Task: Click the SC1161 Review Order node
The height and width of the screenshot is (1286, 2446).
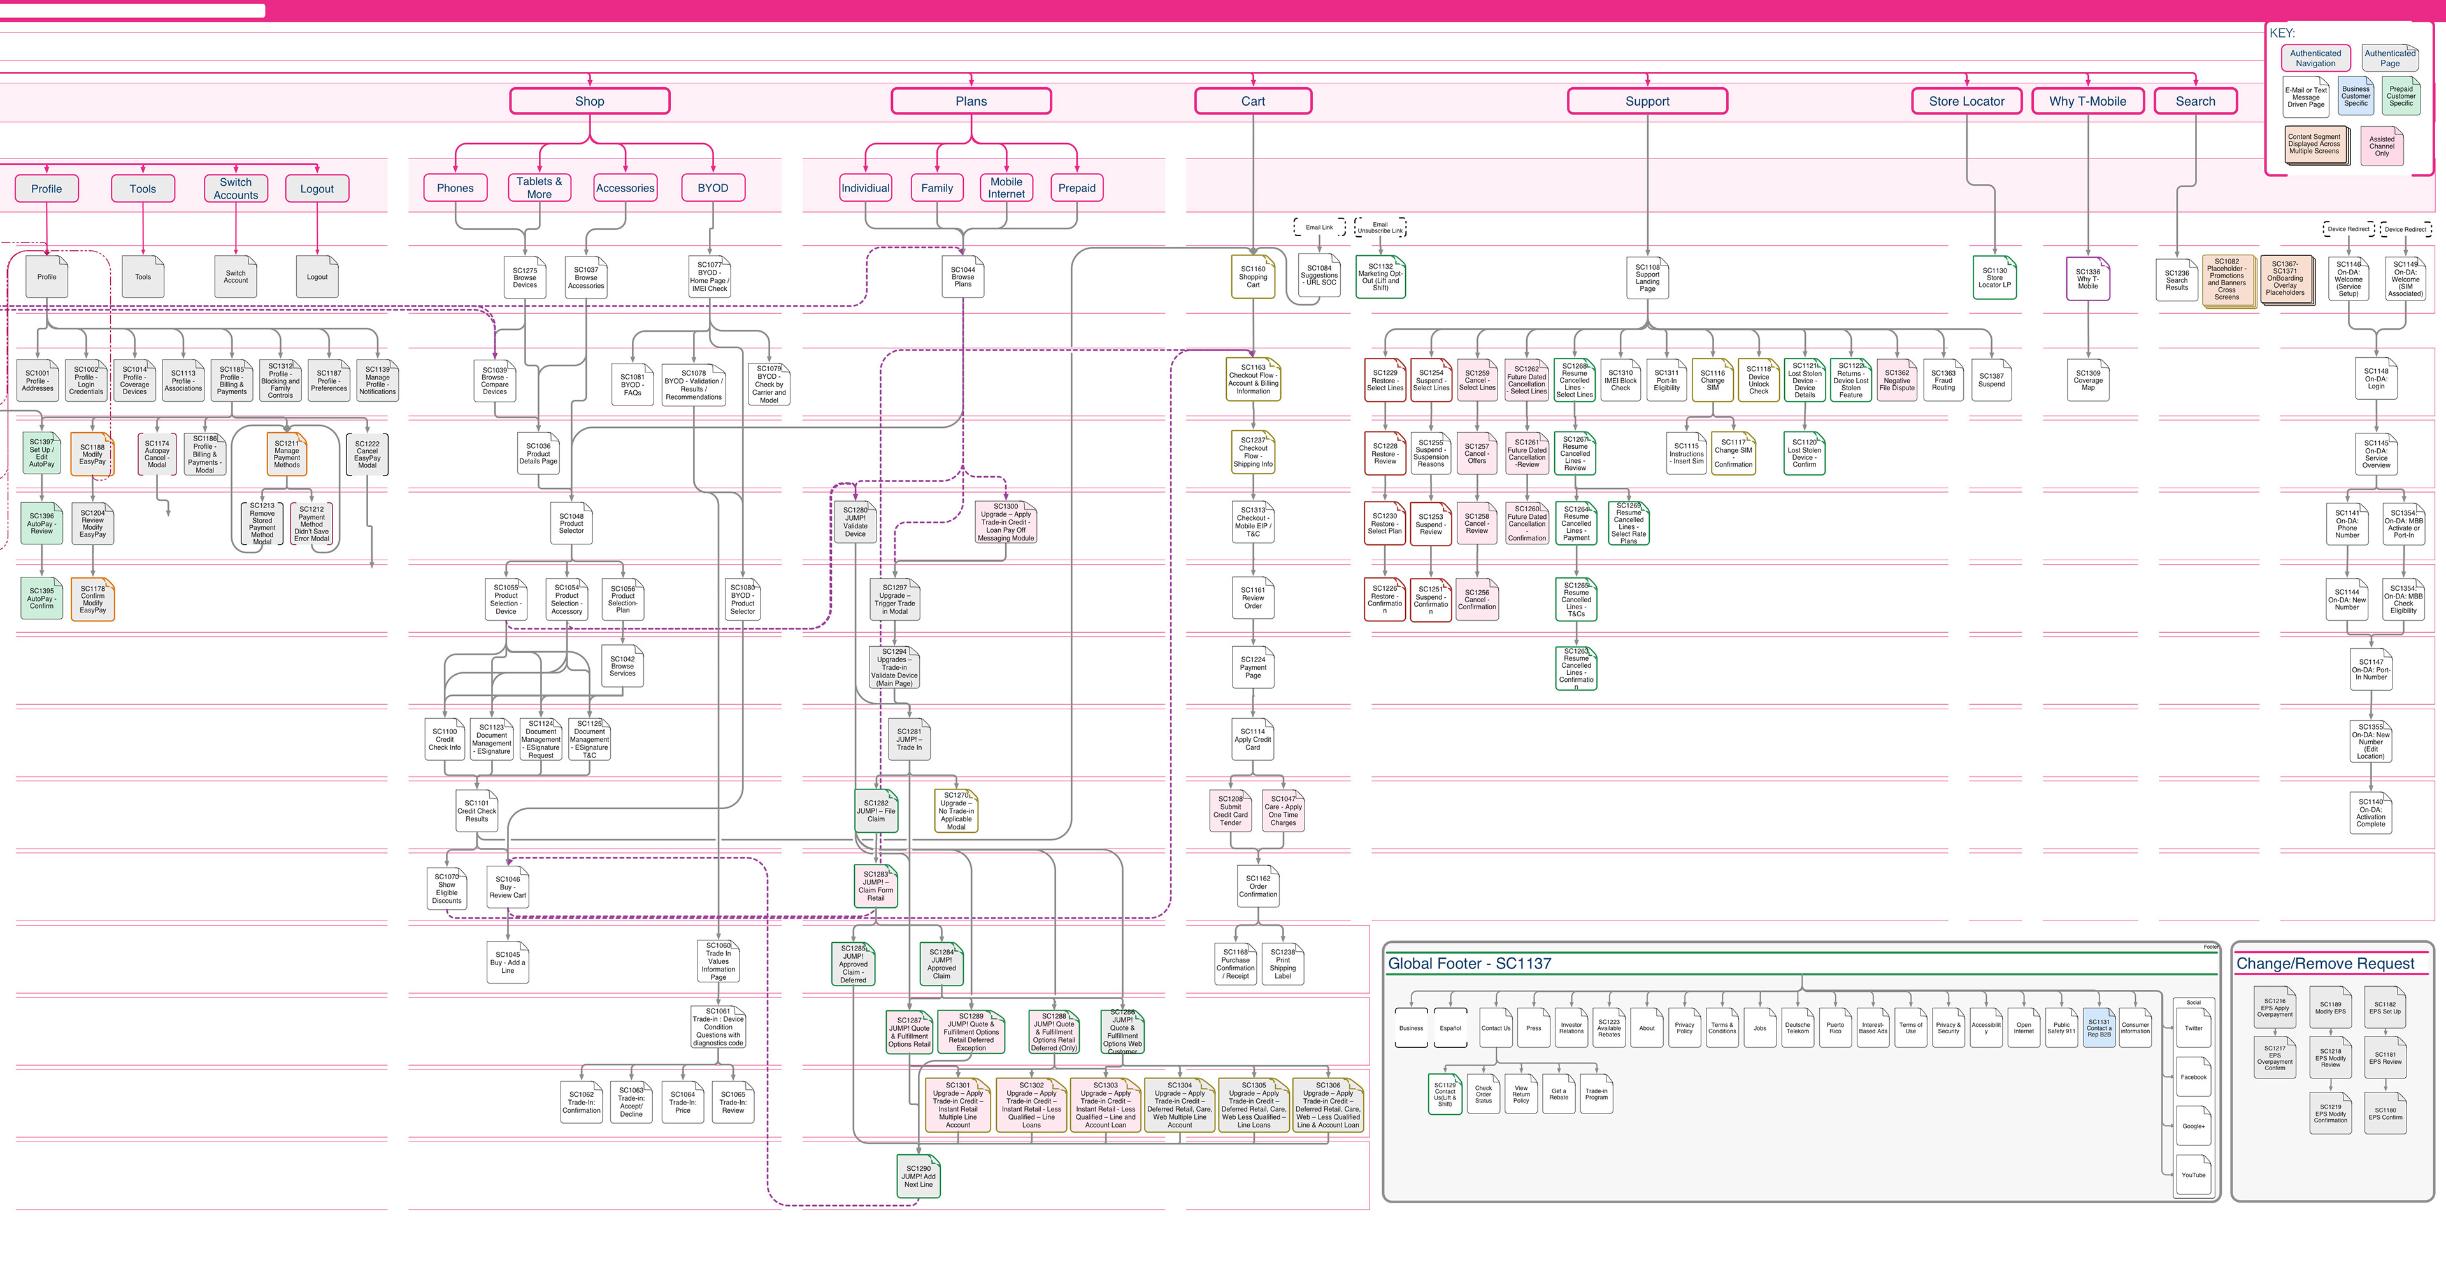Action: 1252,597
